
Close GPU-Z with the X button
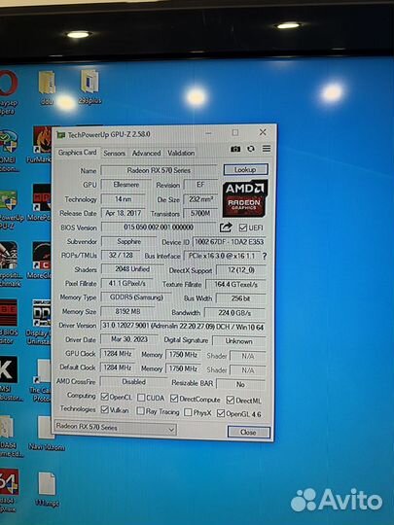[x=263, y=132]
